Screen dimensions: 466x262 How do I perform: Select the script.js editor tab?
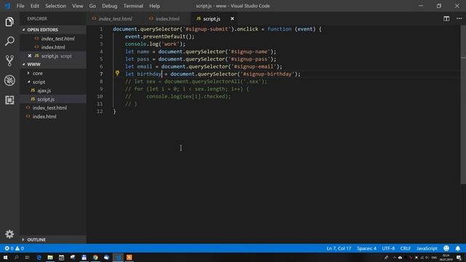[211, 19]
